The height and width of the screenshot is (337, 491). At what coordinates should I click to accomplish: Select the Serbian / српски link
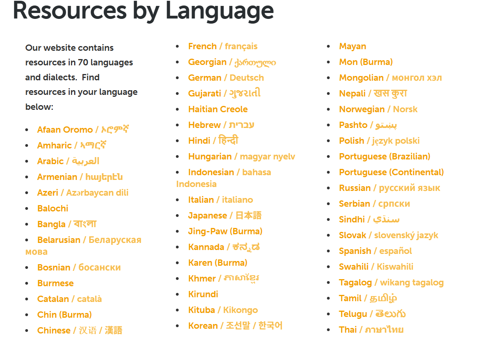point(375,204)
